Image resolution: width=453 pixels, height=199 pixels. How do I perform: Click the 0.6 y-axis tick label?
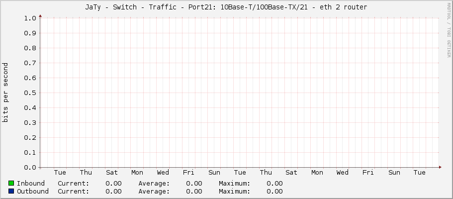pos(30,78)
